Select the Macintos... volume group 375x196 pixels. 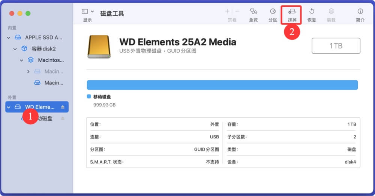pos(51,60)
